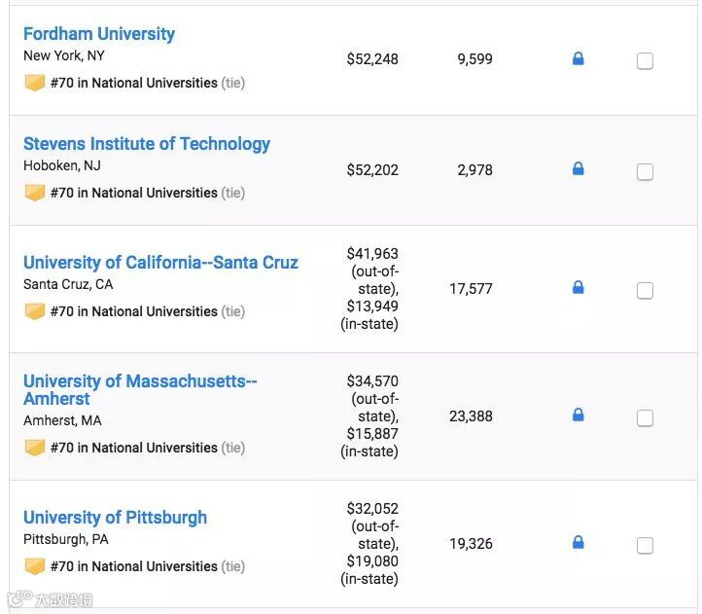Viewport: 702px width, 614px height.
Task: Click Fordham's $52,248 tuition value
Action: click(x=372, y=59)
